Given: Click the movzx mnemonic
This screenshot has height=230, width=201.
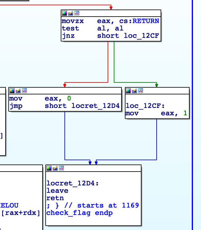Looking at the screenshot, I should point(73,21).
